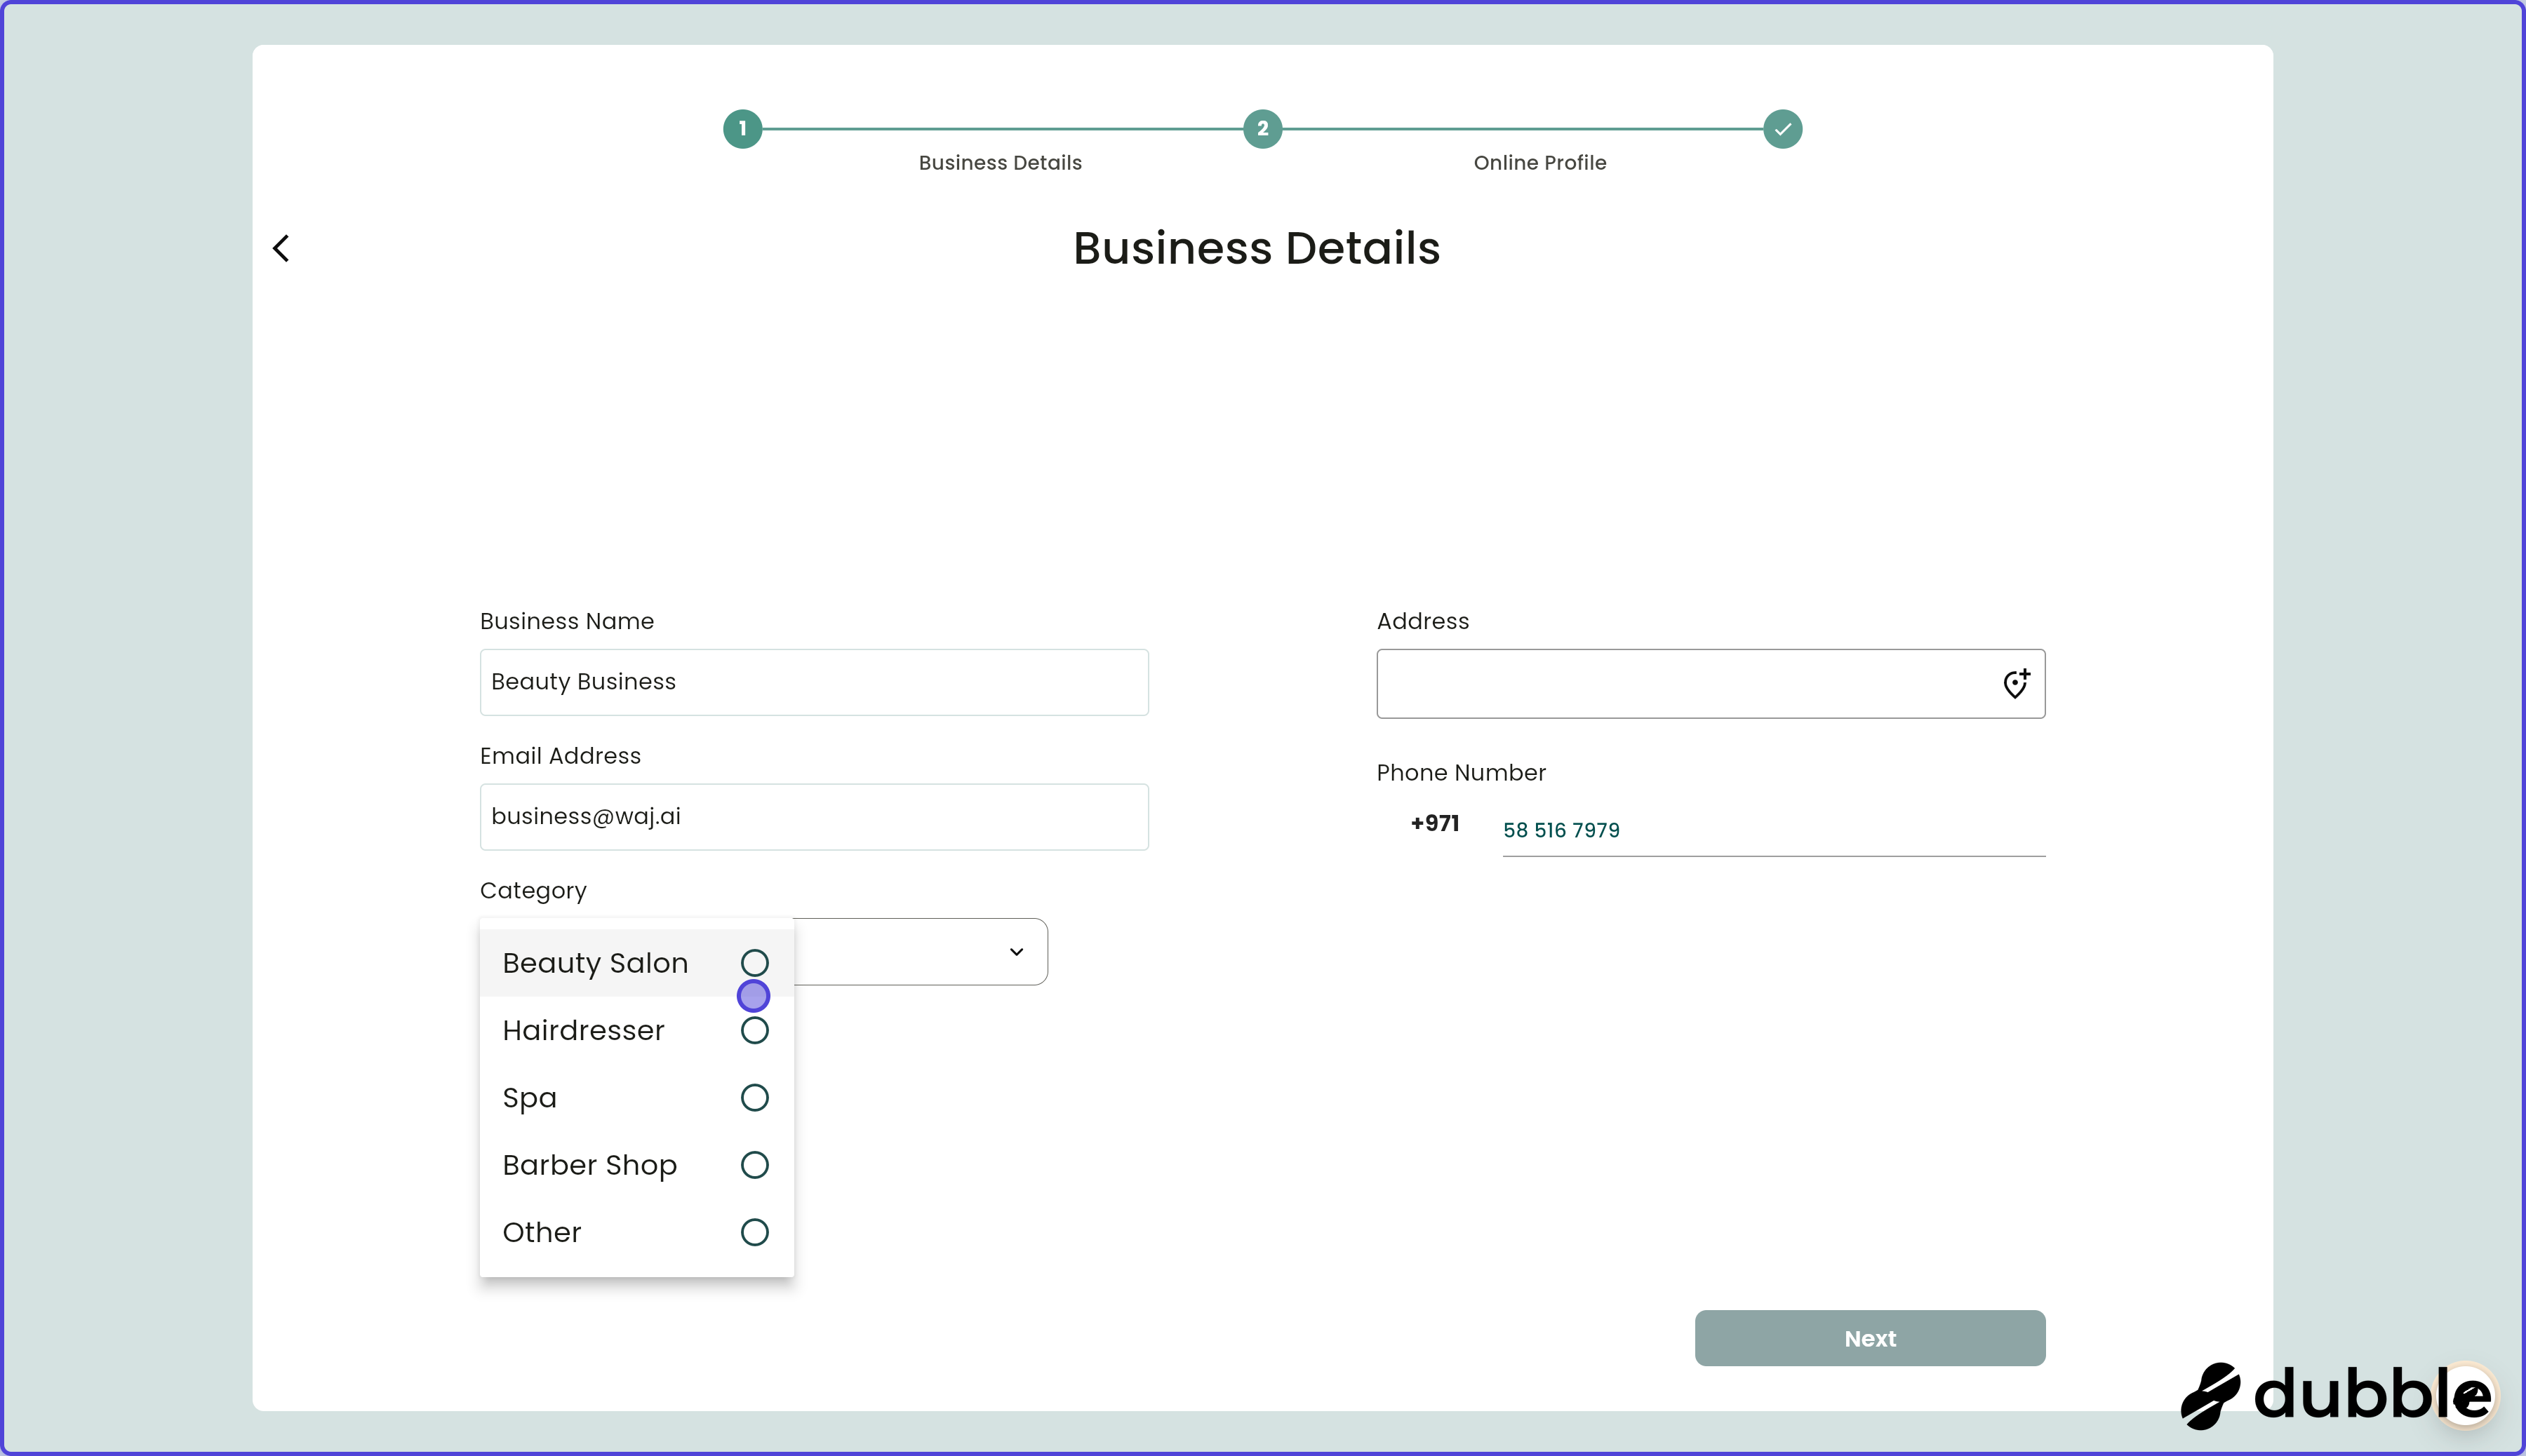Click the back arrow icon
Image resolution: width=2526 pixels, height=1456 pixels.
coord(280,247)
